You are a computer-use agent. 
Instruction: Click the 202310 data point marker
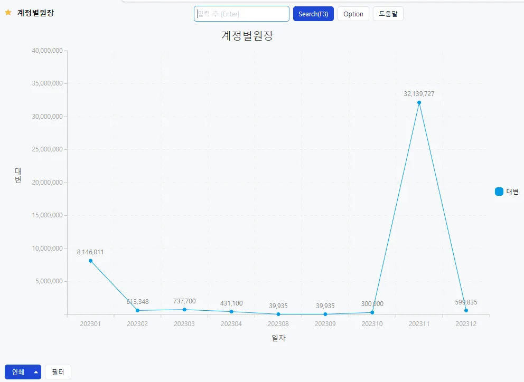coord(372,312)
